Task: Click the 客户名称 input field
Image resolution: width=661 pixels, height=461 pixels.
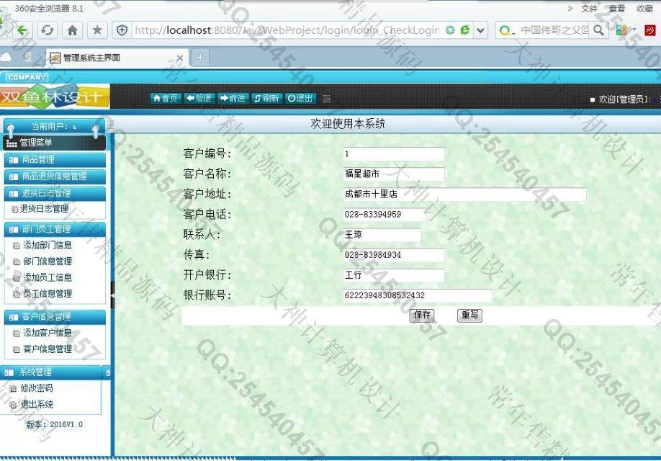Action: coord(393,174)
